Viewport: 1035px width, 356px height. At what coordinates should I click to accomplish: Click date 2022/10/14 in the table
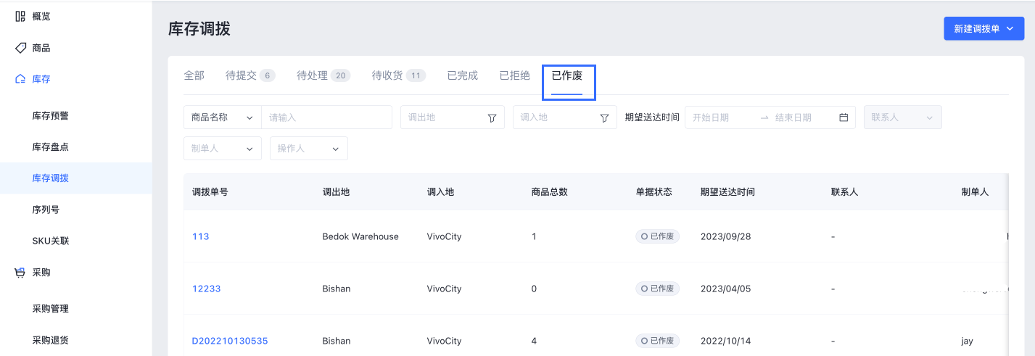point(726,341)
